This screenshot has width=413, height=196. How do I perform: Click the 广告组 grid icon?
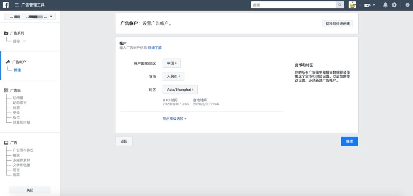click(6, 90)
